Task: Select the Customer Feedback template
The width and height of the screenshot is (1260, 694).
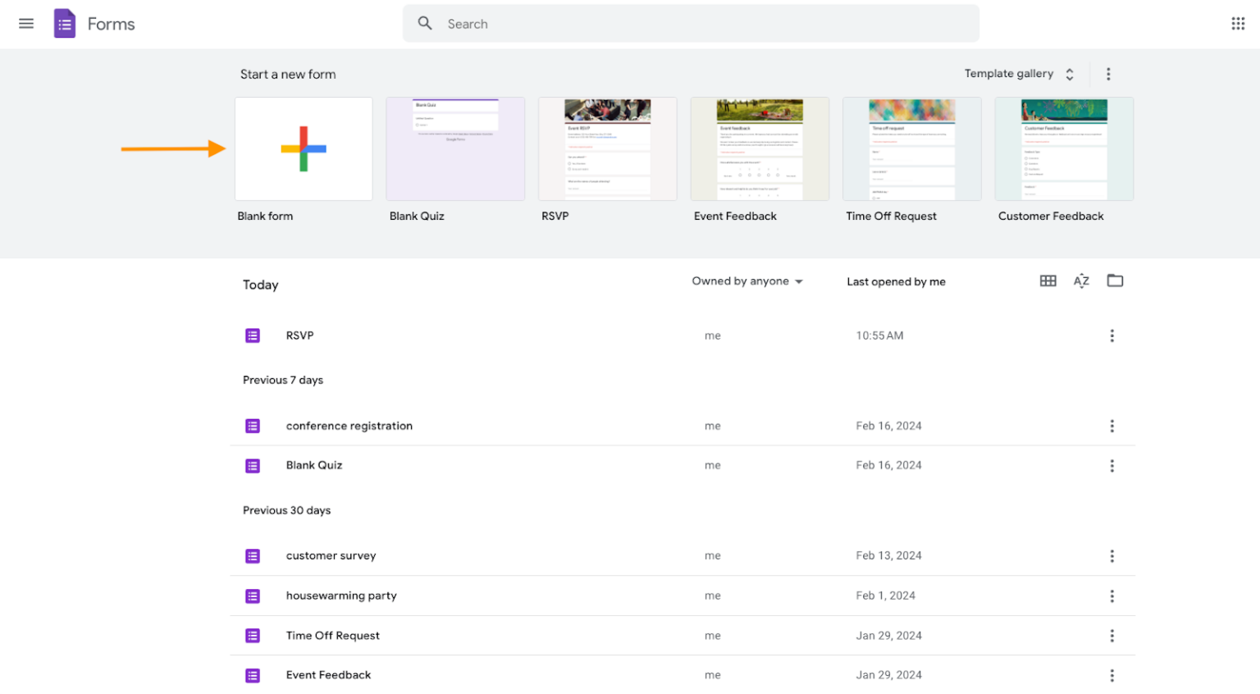Action: tap(1063, 148)
